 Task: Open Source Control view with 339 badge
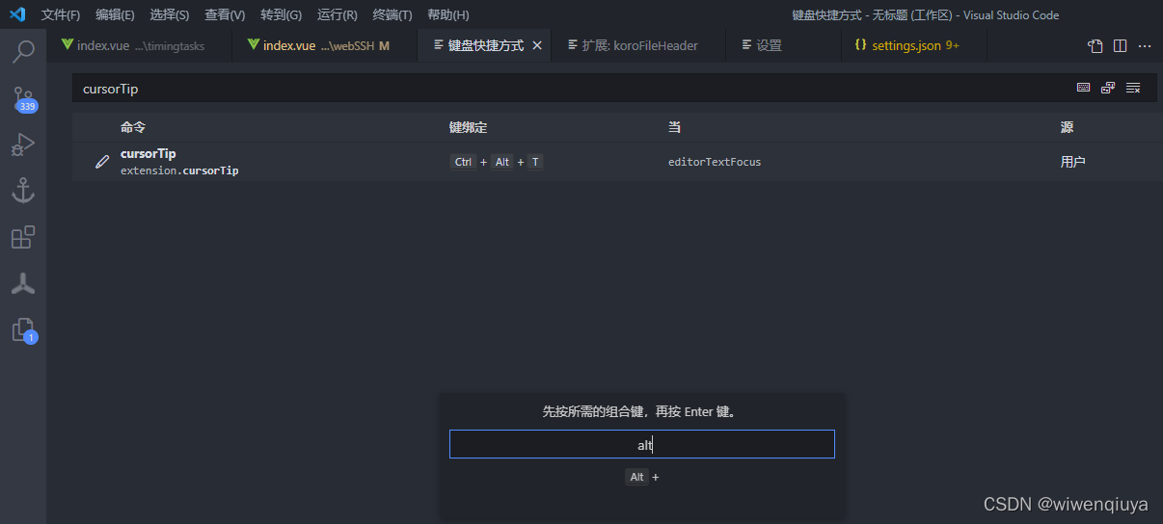23,99
